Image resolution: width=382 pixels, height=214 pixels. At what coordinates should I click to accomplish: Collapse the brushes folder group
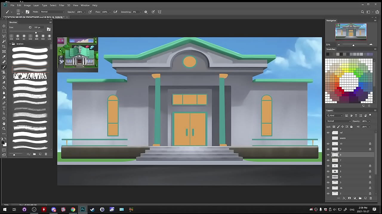coord(10,44)
